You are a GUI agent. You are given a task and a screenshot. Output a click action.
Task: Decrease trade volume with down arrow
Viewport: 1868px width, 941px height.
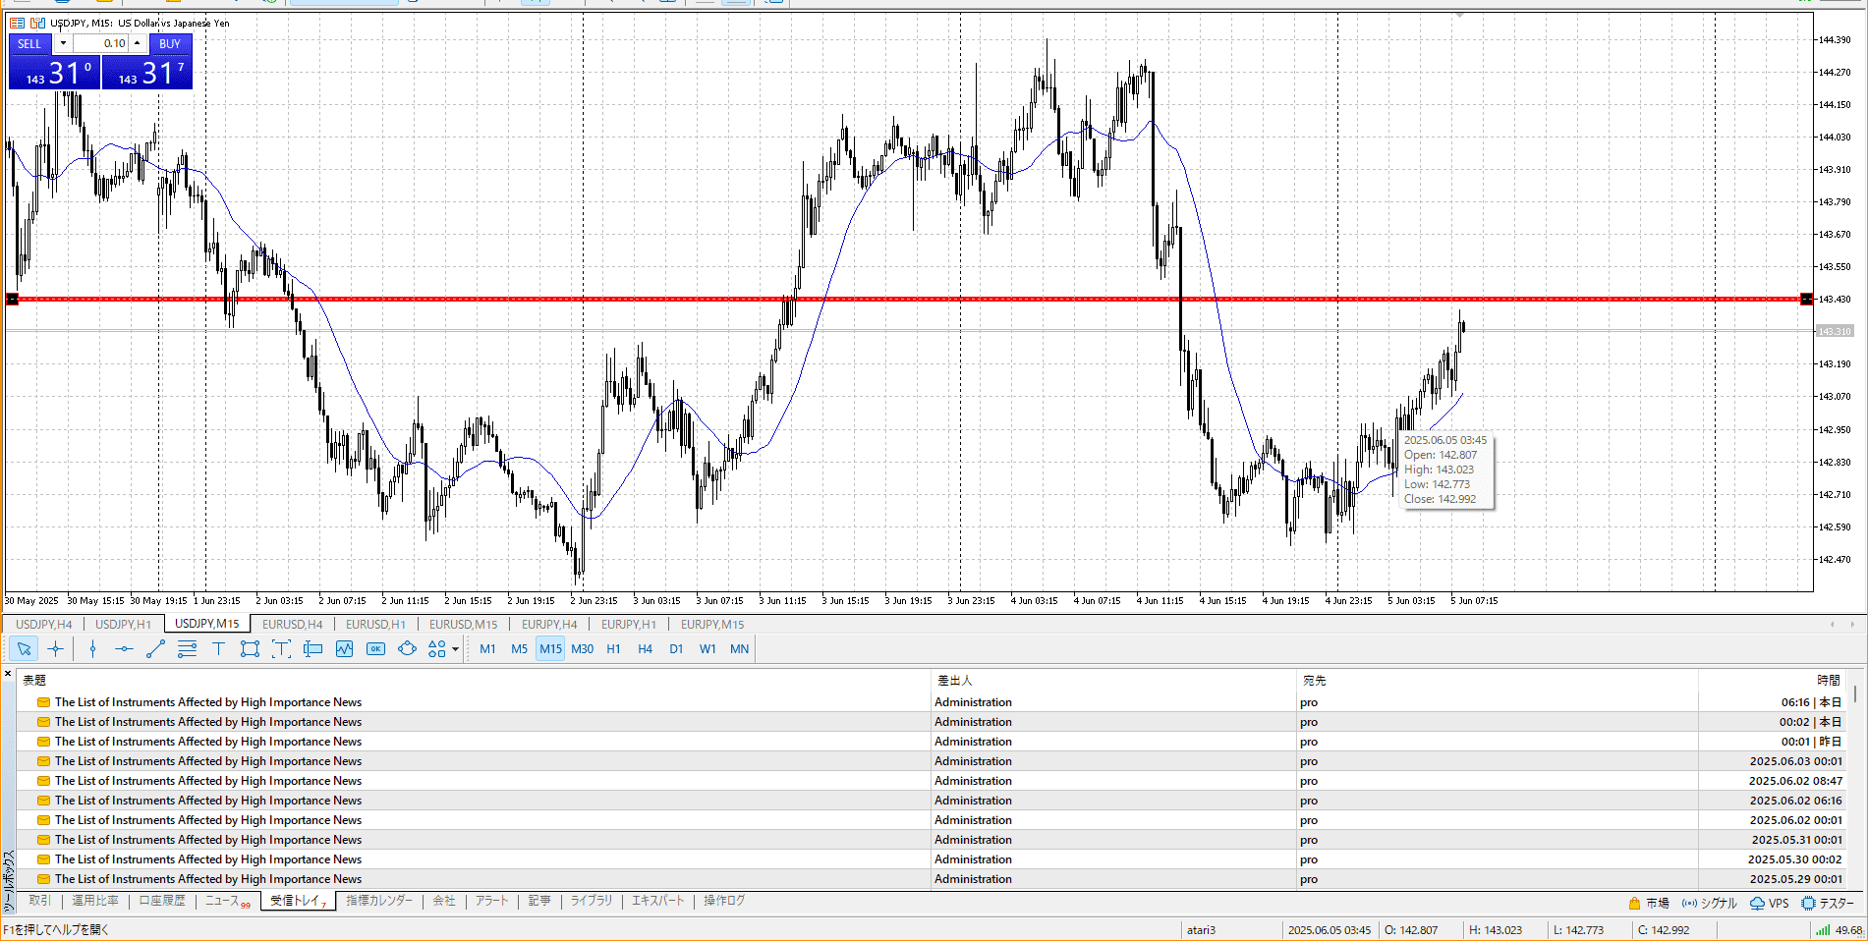coord(63,43)
